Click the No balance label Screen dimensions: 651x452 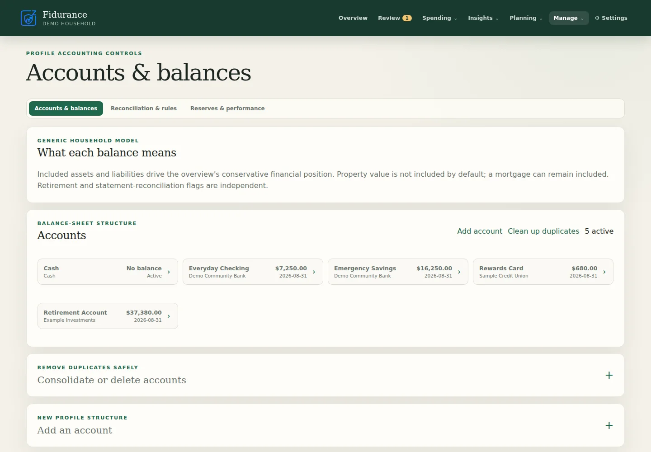pos(144,268)
